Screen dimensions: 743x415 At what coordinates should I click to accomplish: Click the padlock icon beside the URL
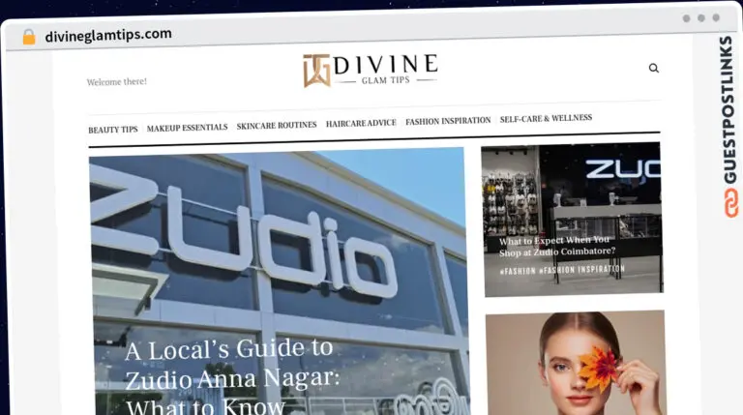(29, 37)
